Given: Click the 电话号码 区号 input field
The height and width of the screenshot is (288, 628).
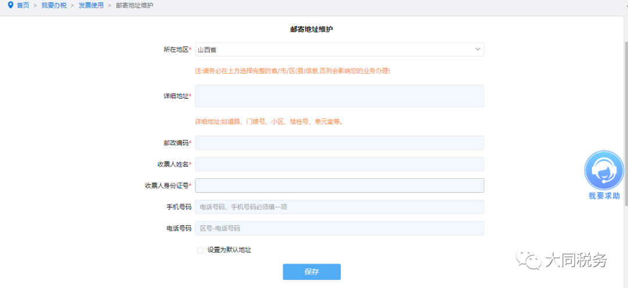Looking at the screenshot, I should click(339, 228).
